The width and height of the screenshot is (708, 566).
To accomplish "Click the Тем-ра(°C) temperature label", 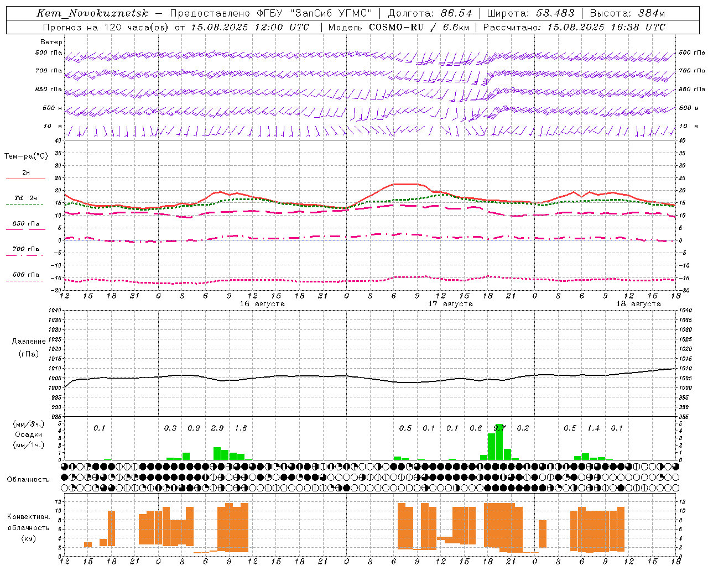I will pyautogui.click(x=26, y=156).
